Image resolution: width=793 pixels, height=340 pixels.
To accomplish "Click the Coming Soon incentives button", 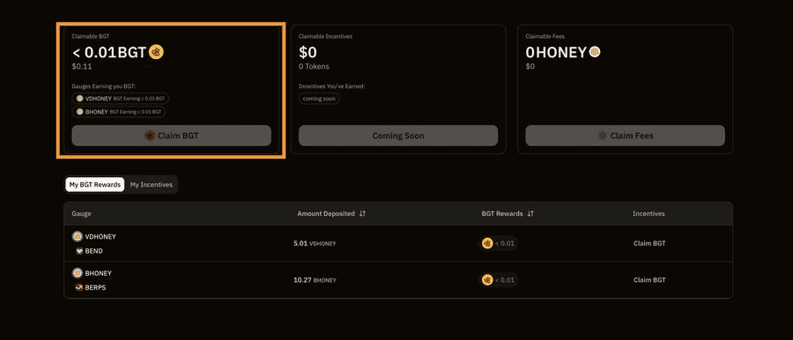I will point(398,136).
